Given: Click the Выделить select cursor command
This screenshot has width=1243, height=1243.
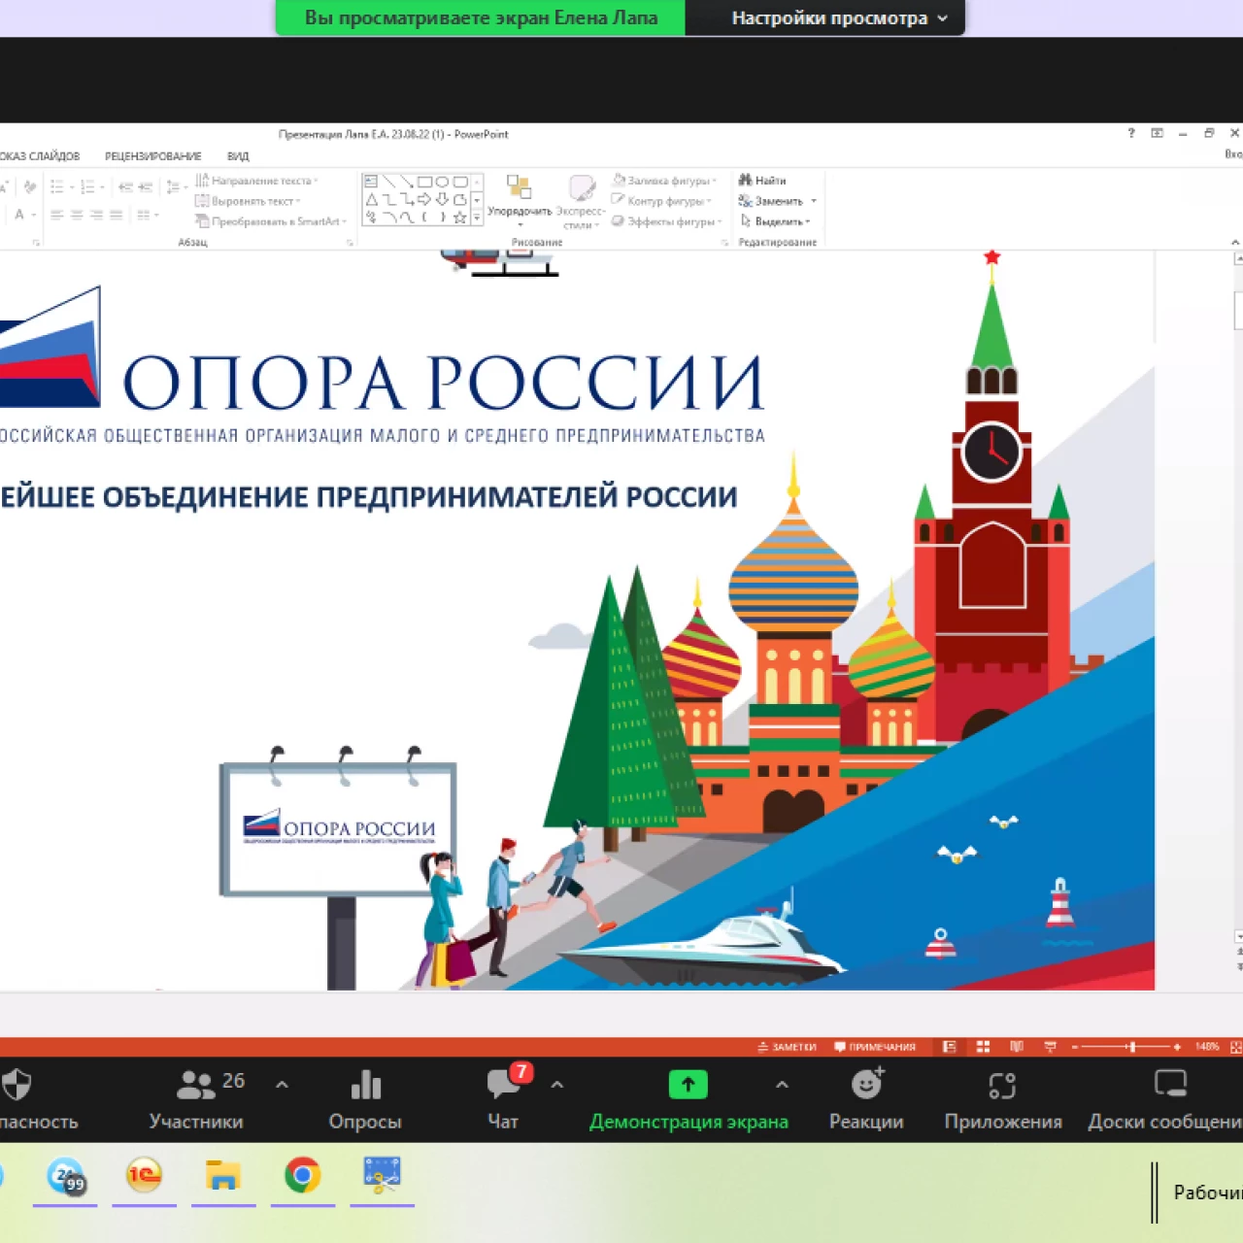Looking at the screenshot, I should [x=774, y=221].
